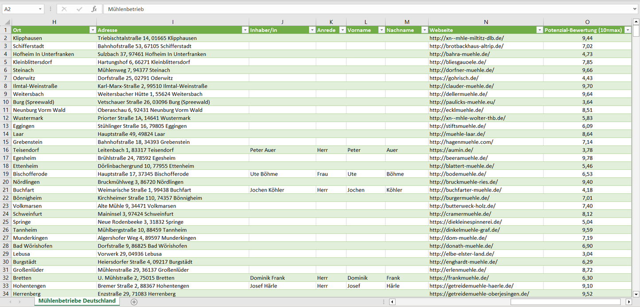The image size is (640, 307).
Task: Expand the Potenzial-Bewertung filter dropdown
Action: [627, 30]
